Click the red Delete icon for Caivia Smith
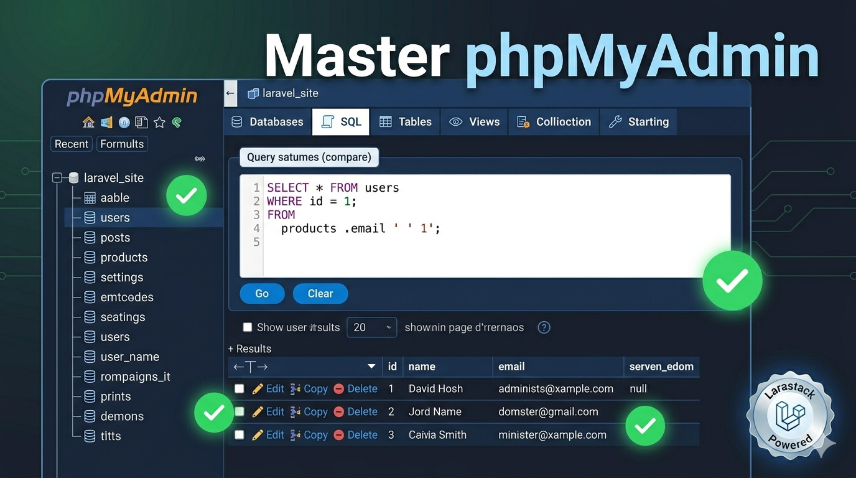Viewport: 856px width, 478px height. (338, 435)
